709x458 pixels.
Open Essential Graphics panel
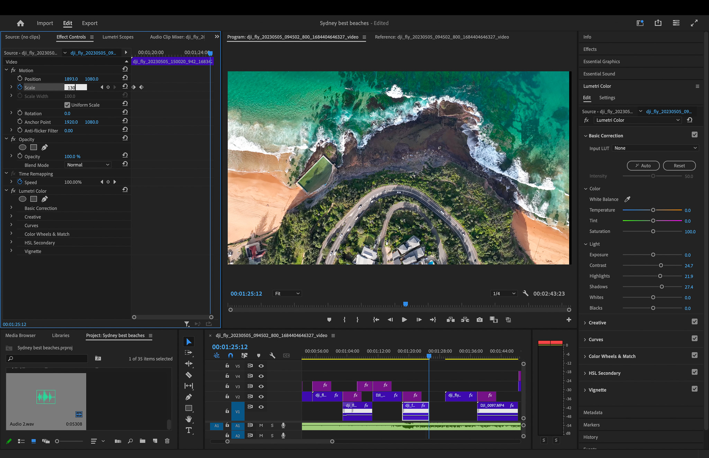[x=602, y=62]
